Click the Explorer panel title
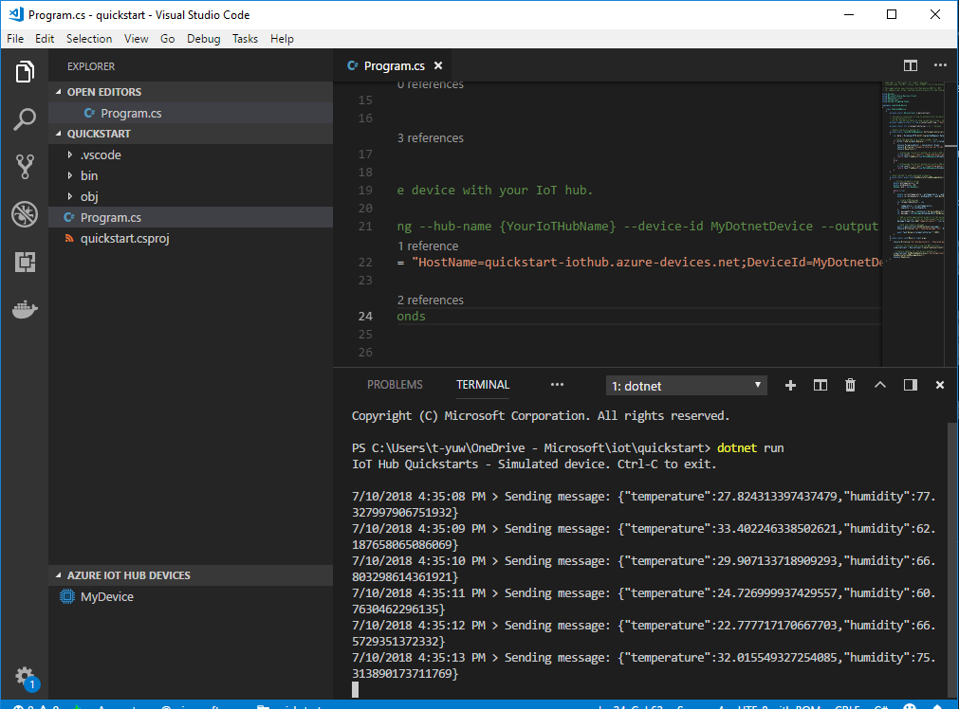 (90, 66)
